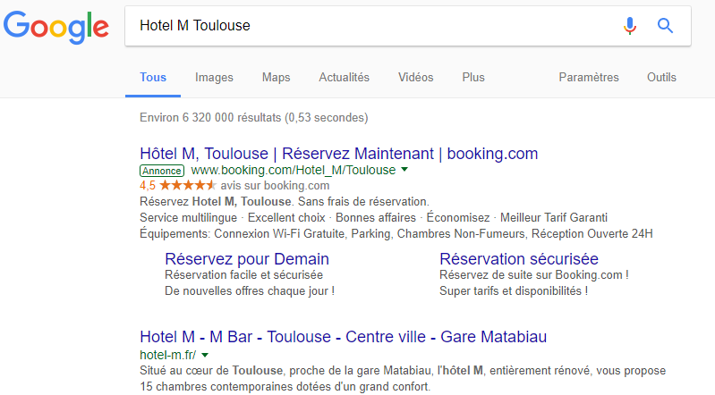This screenshot has height=395, width=715.
Task: Open the Actualités tab
Action: point(344,78)
